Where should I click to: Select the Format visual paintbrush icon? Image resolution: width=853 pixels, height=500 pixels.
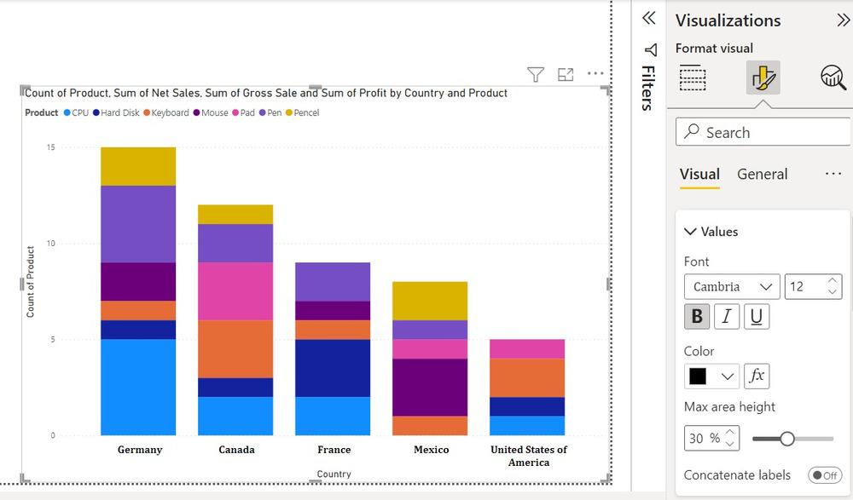762,78
